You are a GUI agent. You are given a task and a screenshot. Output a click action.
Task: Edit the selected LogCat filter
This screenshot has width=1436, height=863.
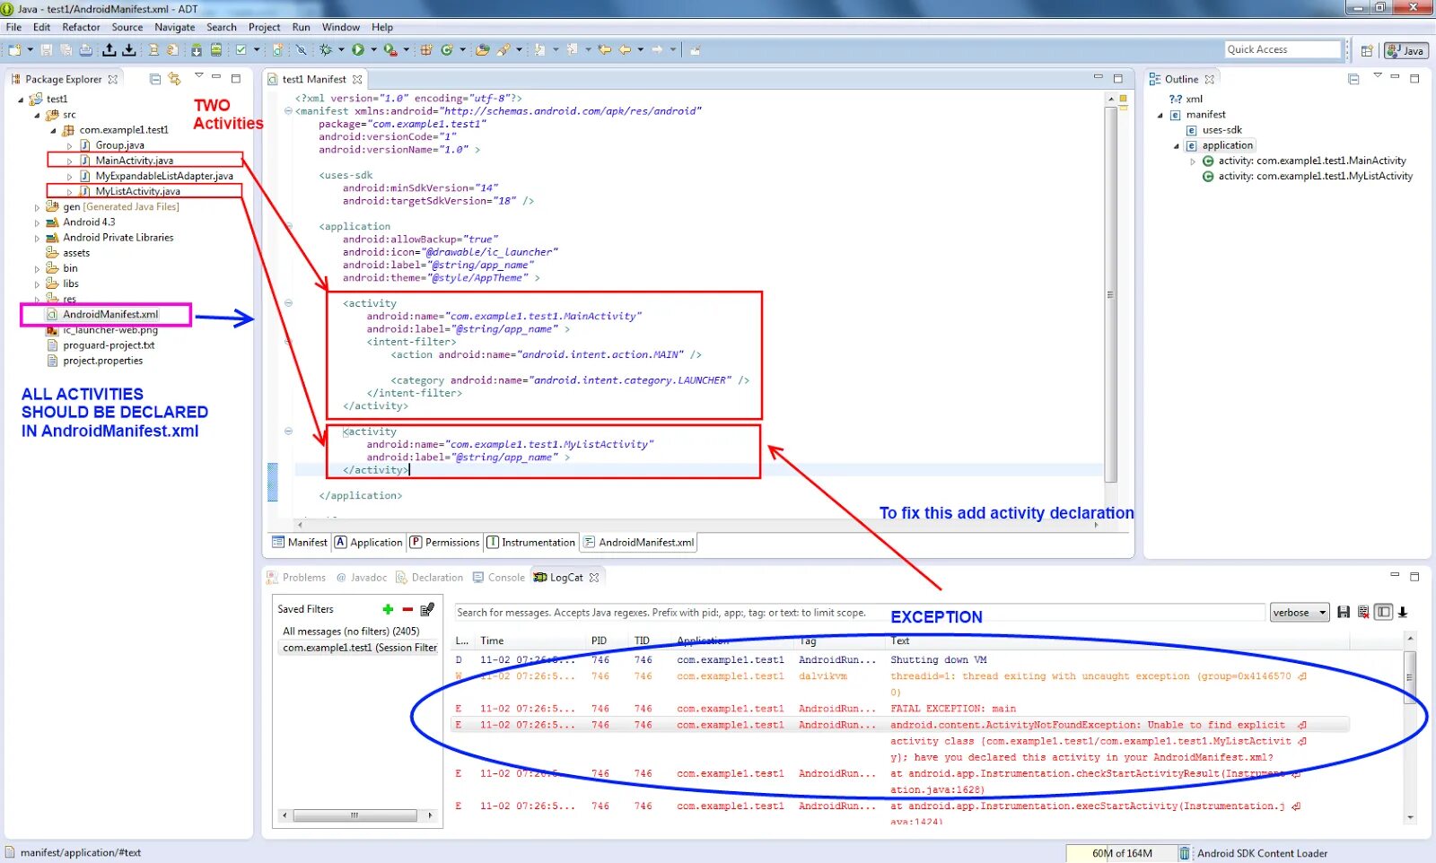click(427, 609)
